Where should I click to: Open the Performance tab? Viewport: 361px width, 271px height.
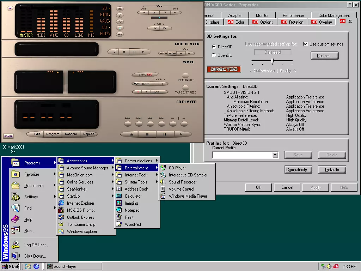click(x=293, y=16)
